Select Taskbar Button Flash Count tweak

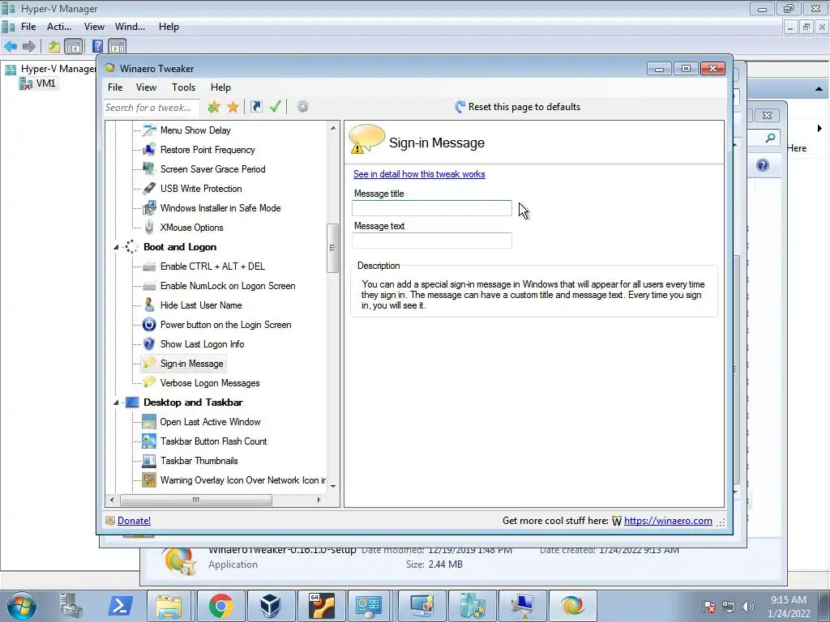pos(213,441)
